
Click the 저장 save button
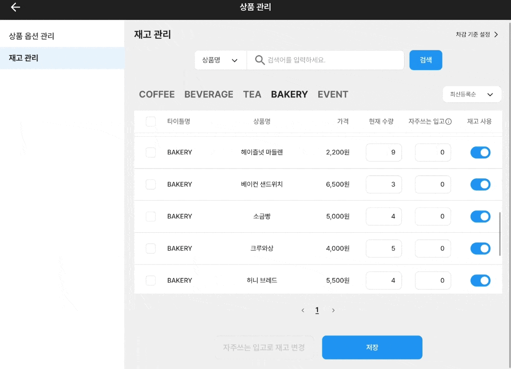(x=372, y=347)
